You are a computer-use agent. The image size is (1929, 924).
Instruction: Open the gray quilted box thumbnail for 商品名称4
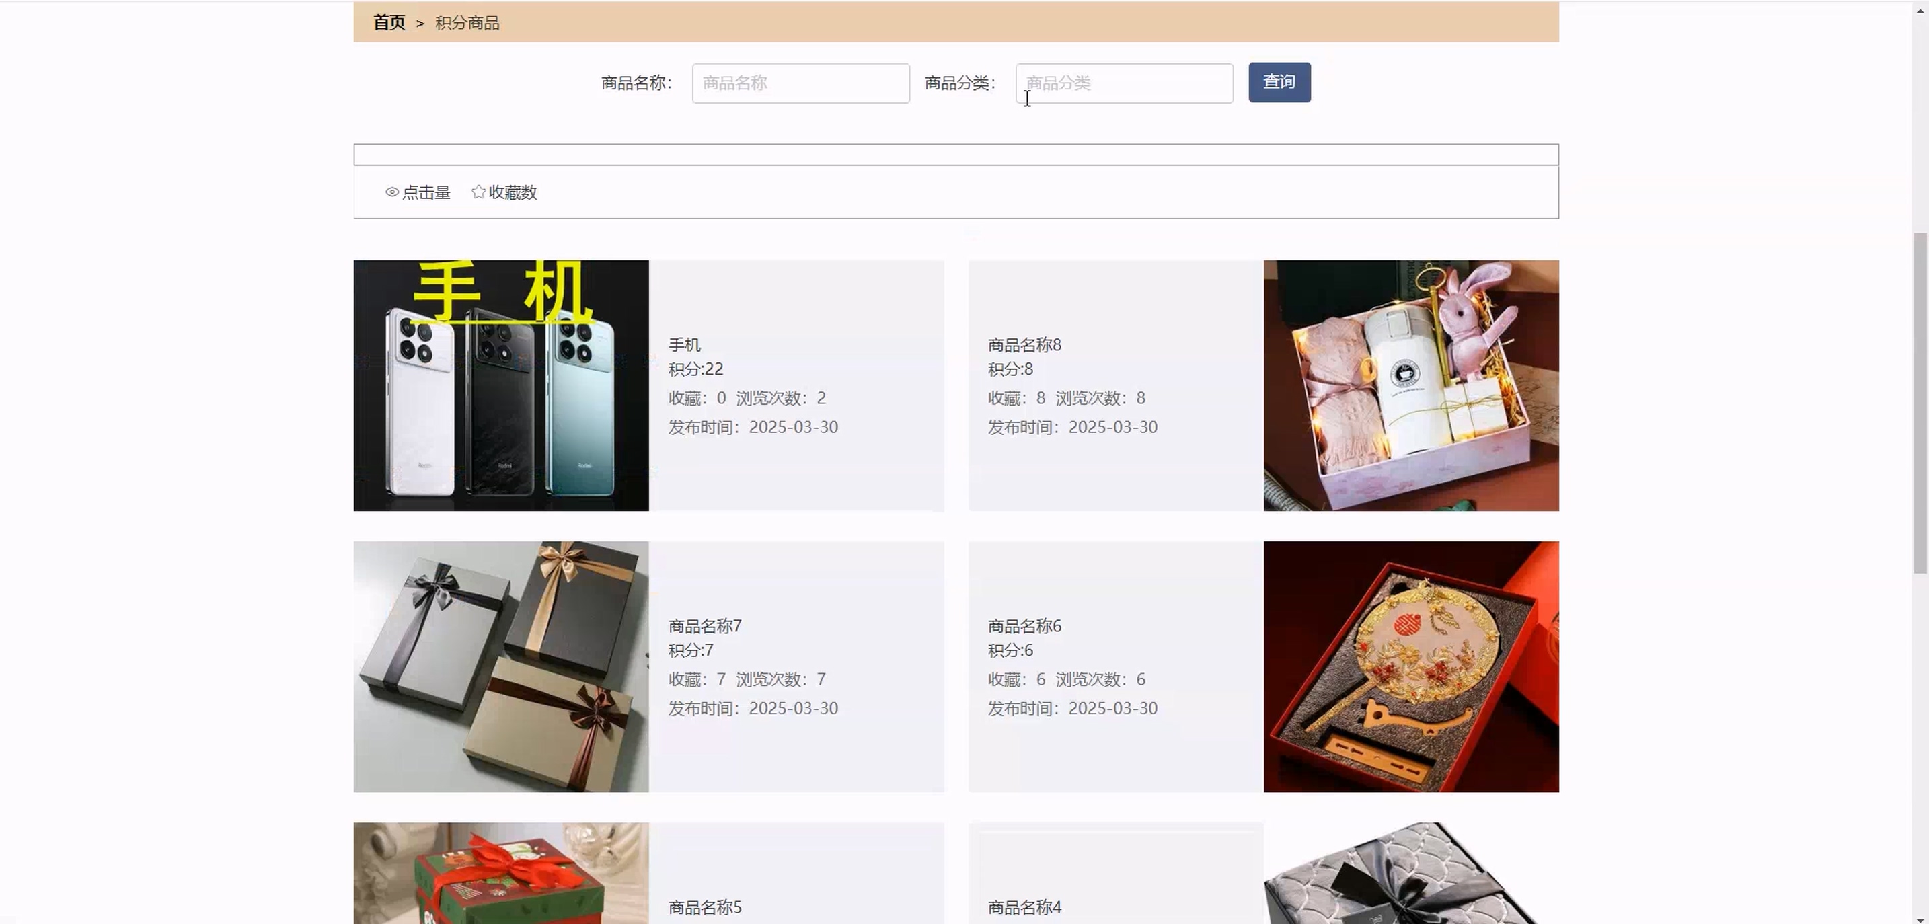1410,873
